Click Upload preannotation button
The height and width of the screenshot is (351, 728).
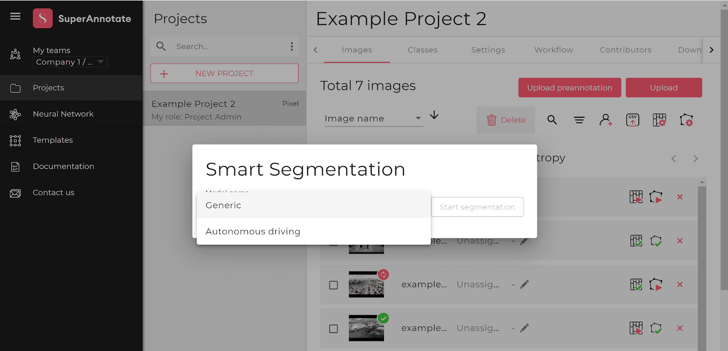point(569,88)
